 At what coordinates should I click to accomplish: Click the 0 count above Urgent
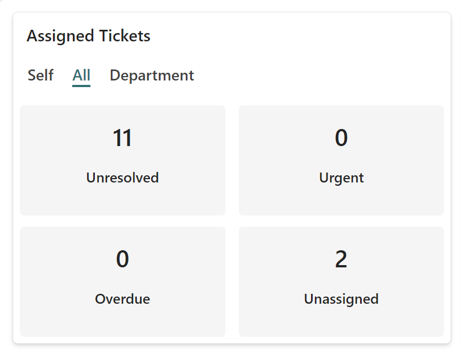(x=341, y=138)
